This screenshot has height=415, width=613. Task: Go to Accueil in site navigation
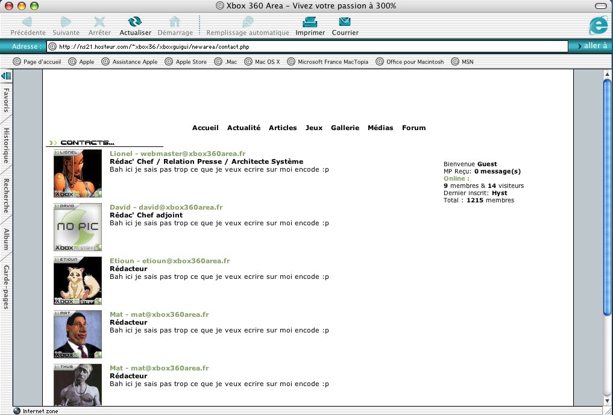click(206, 128)
